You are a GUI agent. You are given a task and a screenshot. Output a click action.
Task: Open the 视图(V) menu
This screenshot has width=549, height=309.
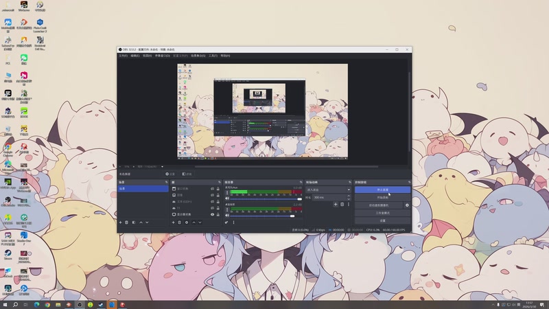pyautogui.click(x=147, y=56)
